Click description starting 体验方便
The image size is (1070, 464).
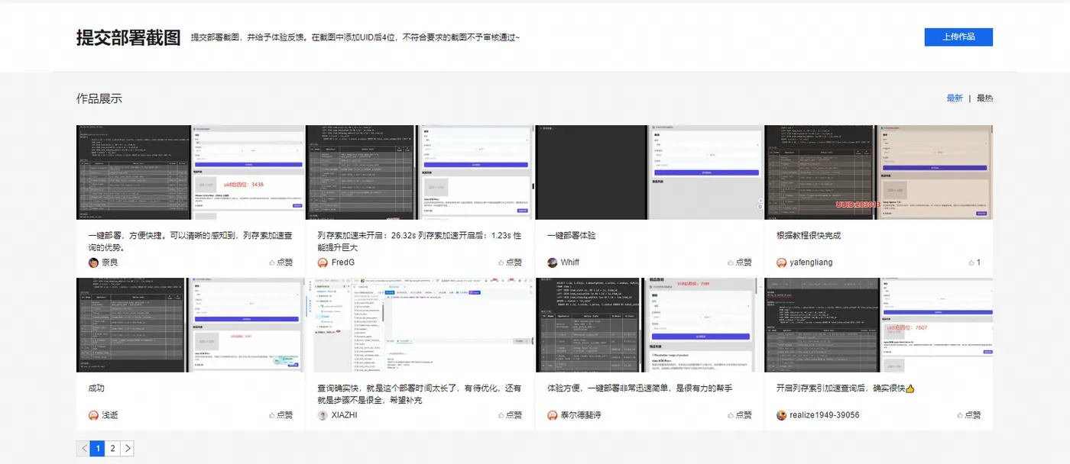640,388
